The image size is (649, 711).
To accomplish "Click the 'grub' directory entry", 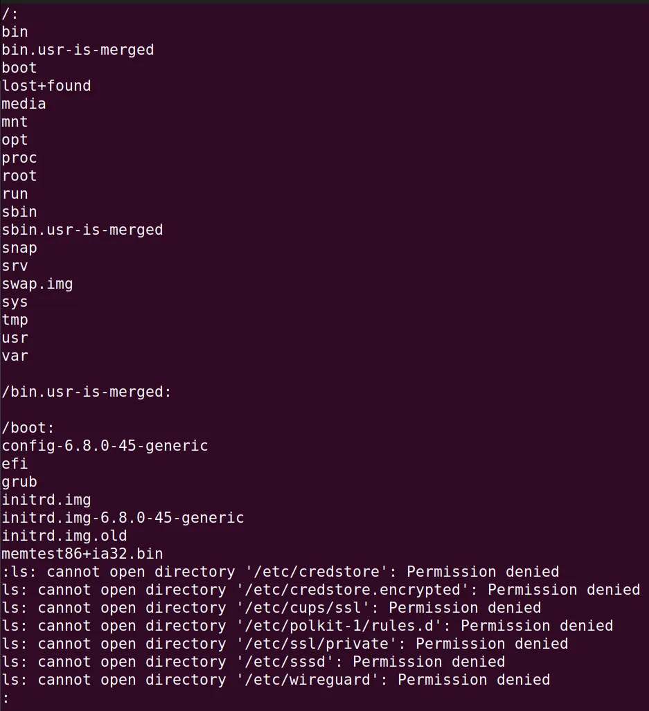I will 19,482.
